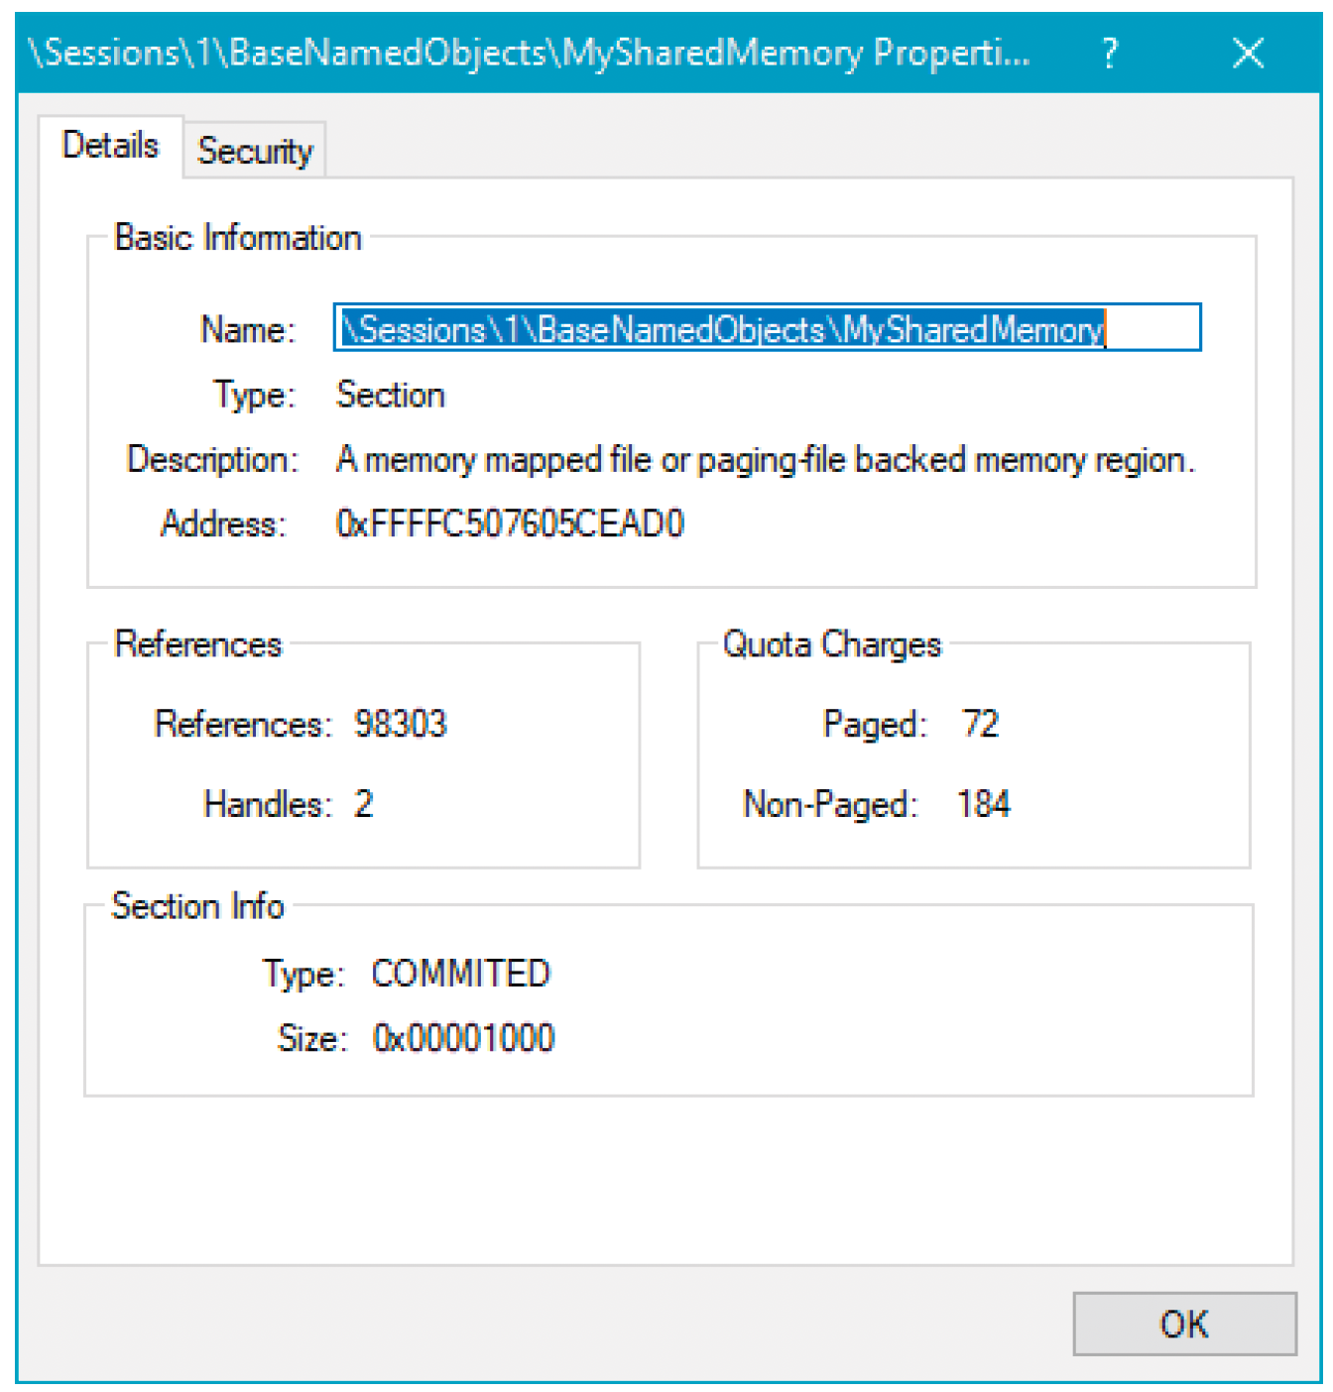
Task: Click the Type value Section
Action: (391, 395)
